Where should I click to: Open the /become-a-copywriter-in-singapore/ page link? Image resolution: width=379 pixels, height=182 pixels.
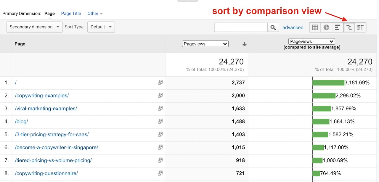click(x=57, y=147)
